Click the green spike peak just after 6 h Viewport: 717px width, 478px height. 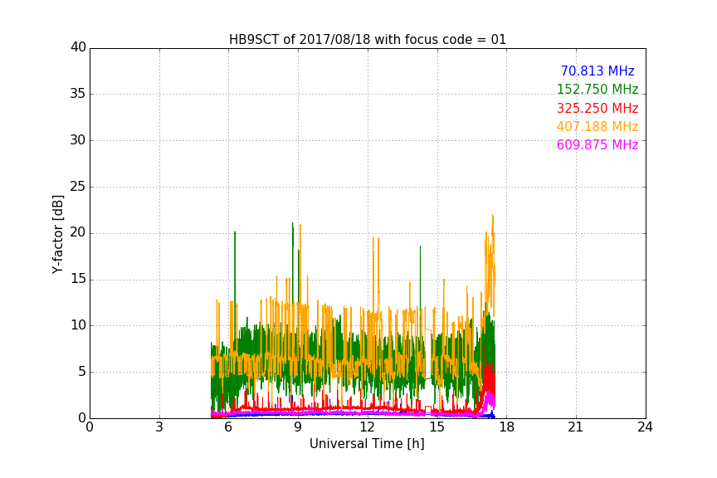coord(235,232)
